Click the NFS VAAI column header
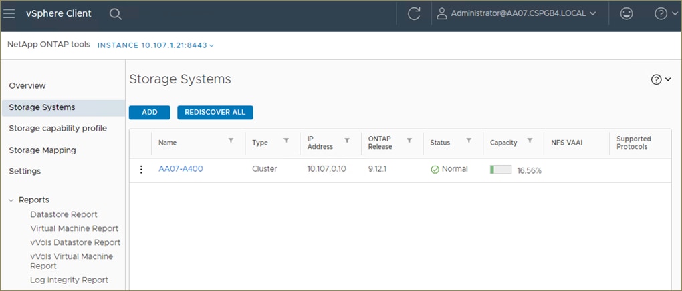Image resolution: width=682 pixels, height=291 pixels. pos(567,142)
